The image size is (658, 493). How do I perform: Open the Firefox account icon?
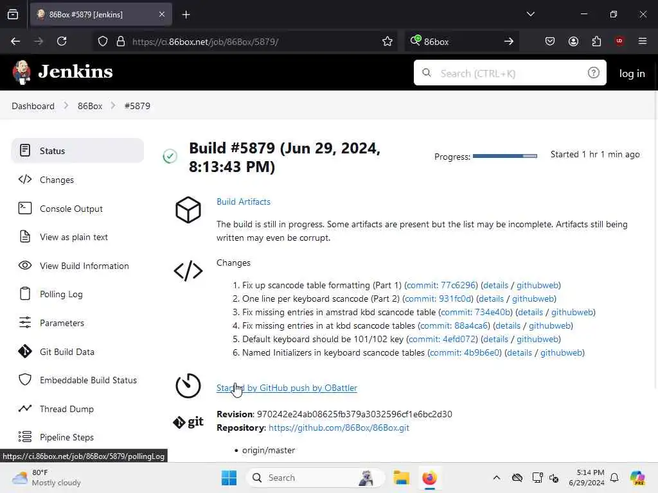[x=573, y=41]
